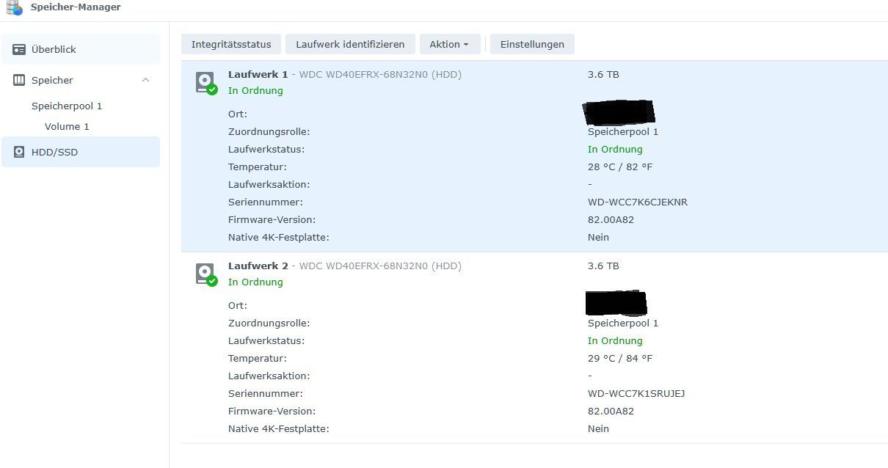Click Laufwerk 2 firmware version 82.00A82

tap(611, 411)
